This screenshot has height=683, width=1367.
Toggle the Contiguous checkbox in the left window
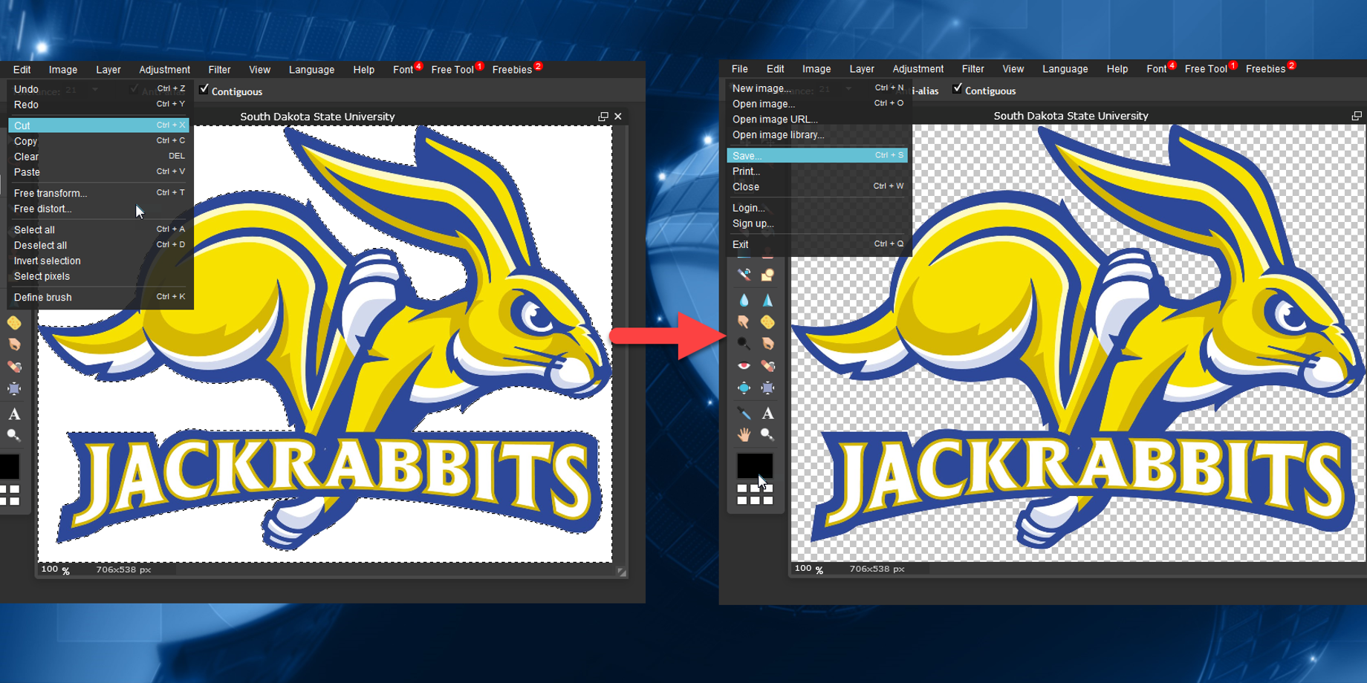[x=204, y=90]
